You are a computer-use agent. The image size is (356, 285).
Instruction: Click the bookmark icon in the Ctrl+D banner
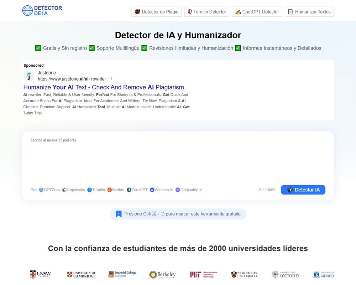[x=119, y=214]
